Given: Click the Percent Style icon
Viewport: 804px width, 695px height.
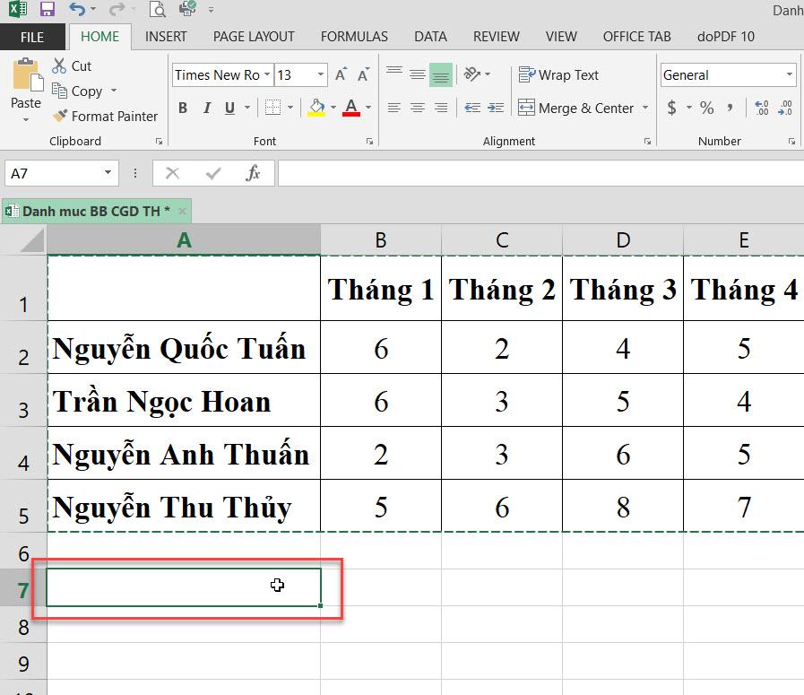Looking at the screenshot, I should pyautogui.click(x=707, y=108).
